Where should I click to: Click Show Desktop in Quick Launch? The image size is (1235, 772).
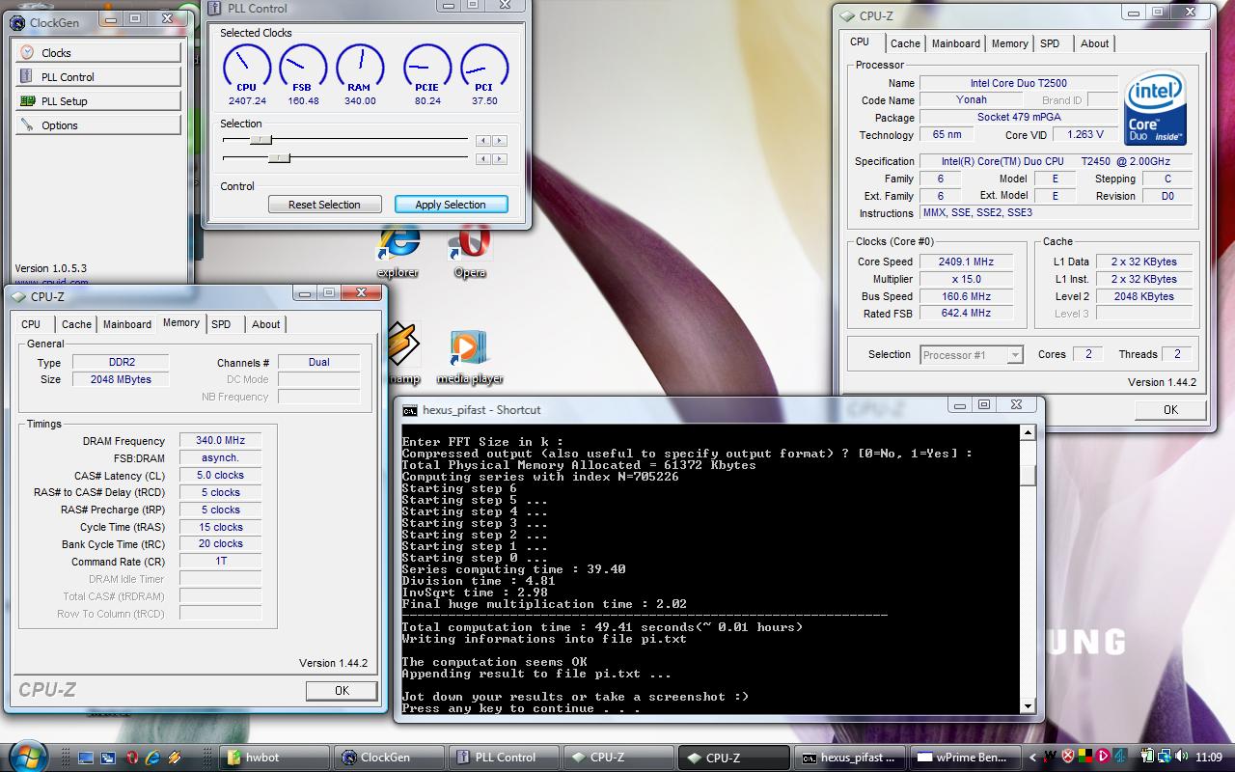click(86, 758)
